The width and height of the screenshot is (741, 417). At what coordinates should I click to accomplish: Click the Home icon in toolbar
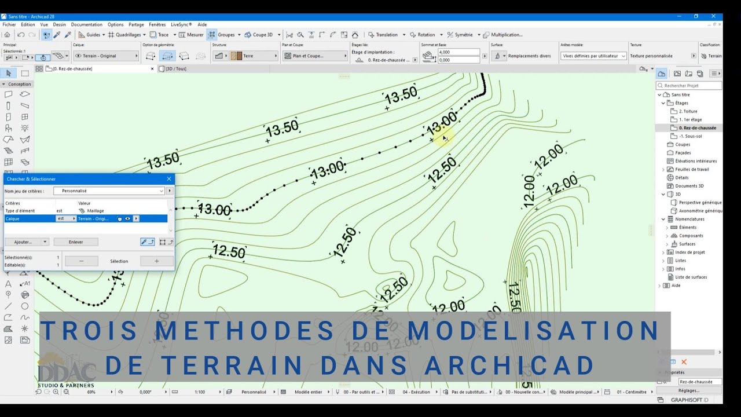tap(7, 35)
